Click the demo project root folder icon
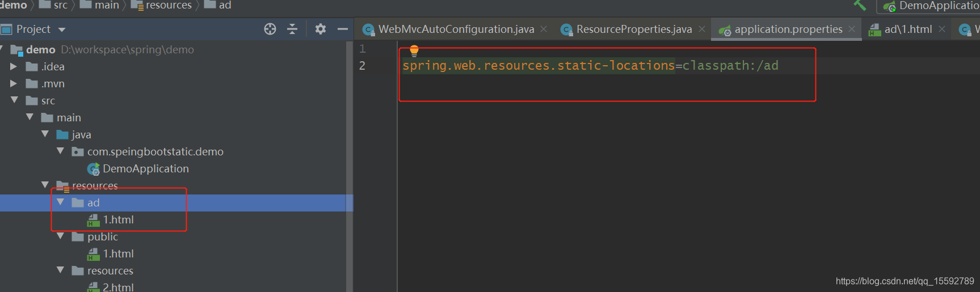980x292 pixels. pyautogui.click(x=17, y=50)
